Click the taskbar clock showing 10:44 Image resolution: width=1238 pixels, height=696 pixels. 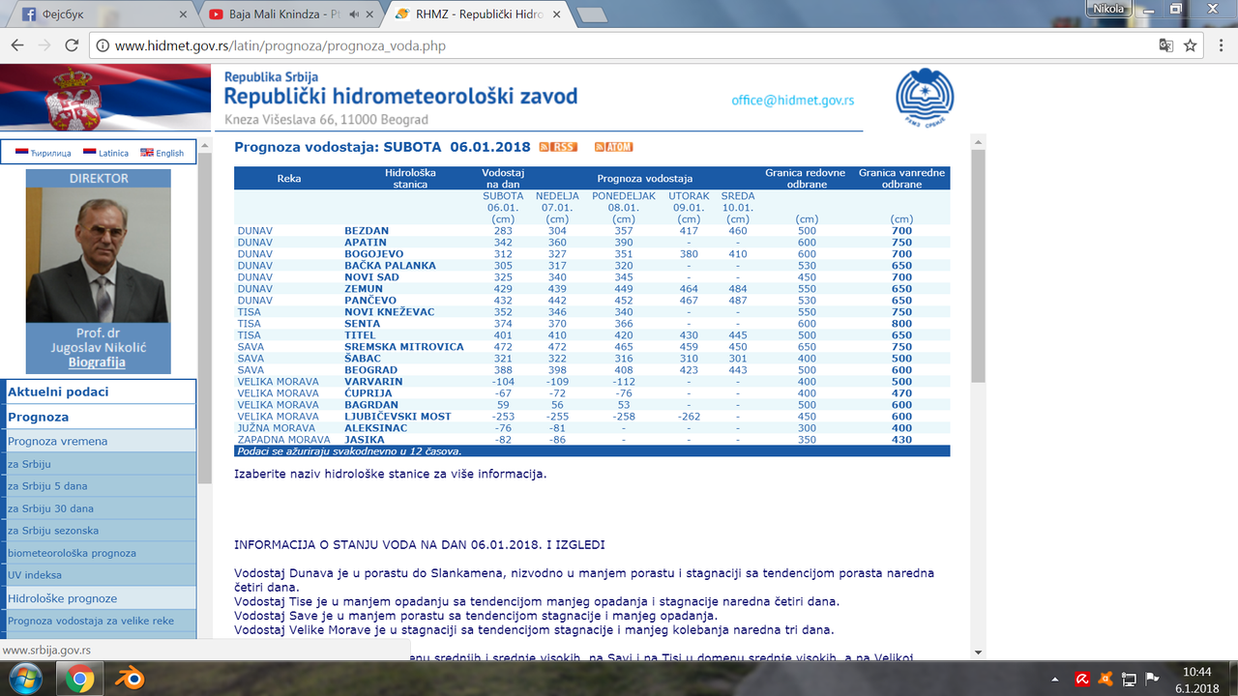click(x=1196, y=680)
